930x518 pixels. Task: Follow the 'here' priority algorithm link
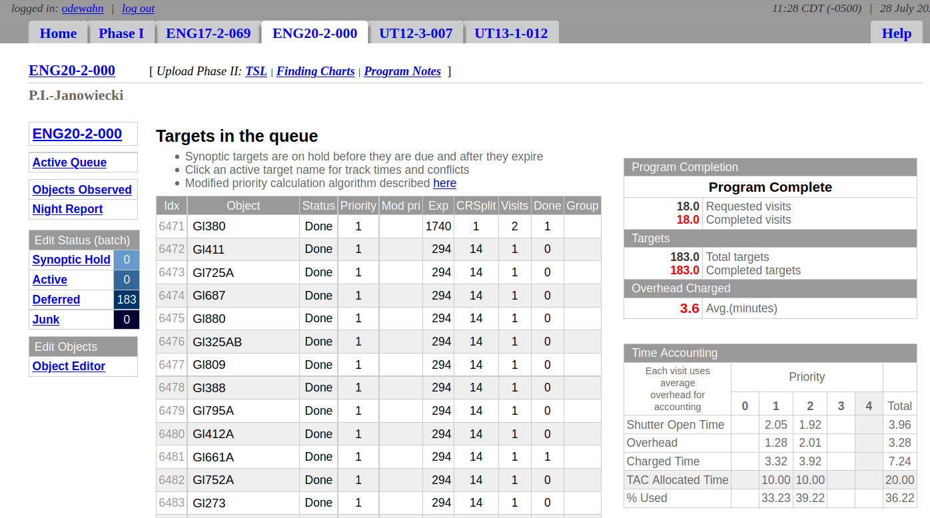pyautogui.click(x=444, y=183)
